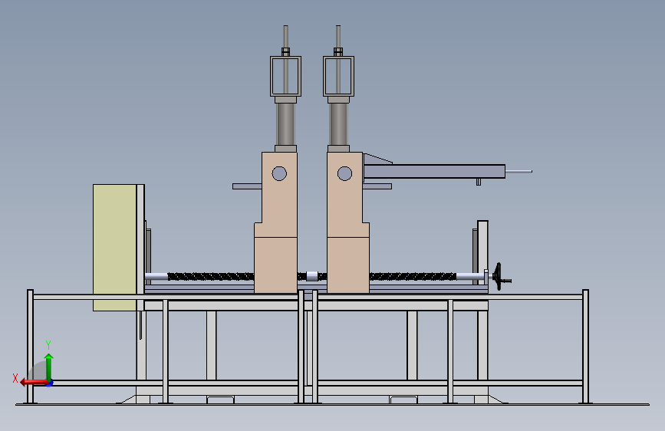Image resolution: width=665 pixels, height=431 pixels.
Task: Click the green Y label of the triad
Action: (48, 344)
